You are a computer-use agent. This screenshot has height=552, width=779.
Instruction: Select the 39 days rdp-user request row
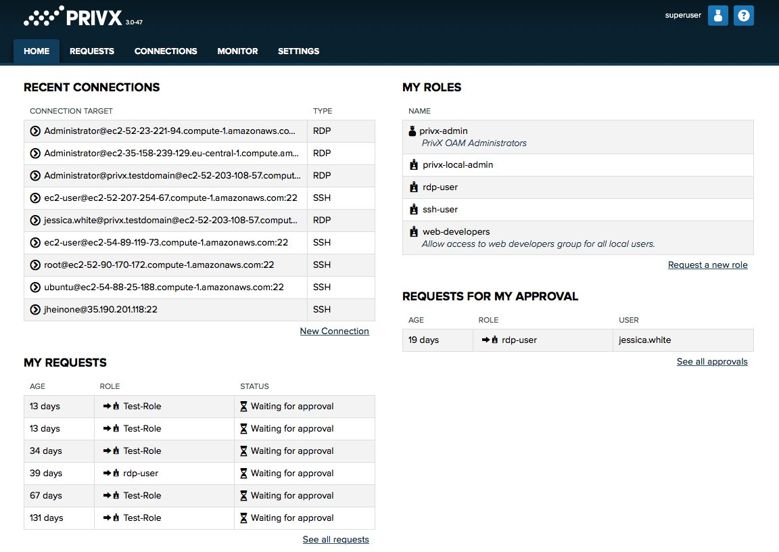[x=199, y=474]
